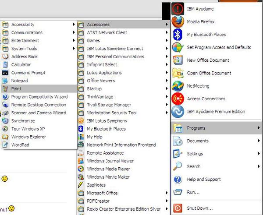The height and width of the screenshot is (215, 263).
Task: Click the Open Office Document folder icon
Action: tap(178, 73)
